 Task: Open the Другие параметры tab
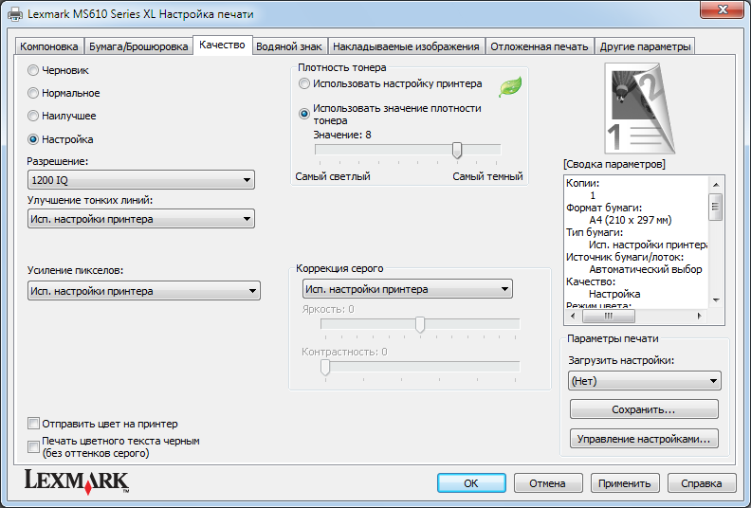(x=645, y=46)
